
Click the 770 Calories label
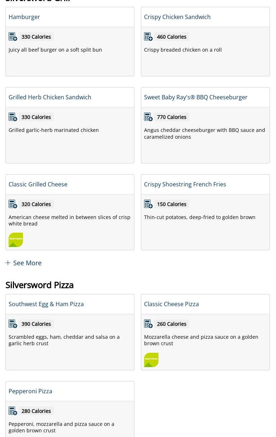(172, 117)
